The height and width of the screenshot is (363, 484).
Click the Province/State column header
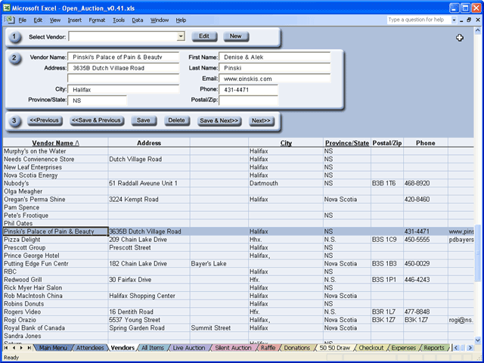pyautogui.click(x=347, y=143)
